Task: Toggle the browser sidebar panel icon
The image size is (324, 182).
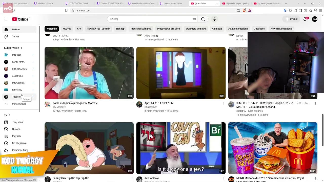Action: (300, 10)
